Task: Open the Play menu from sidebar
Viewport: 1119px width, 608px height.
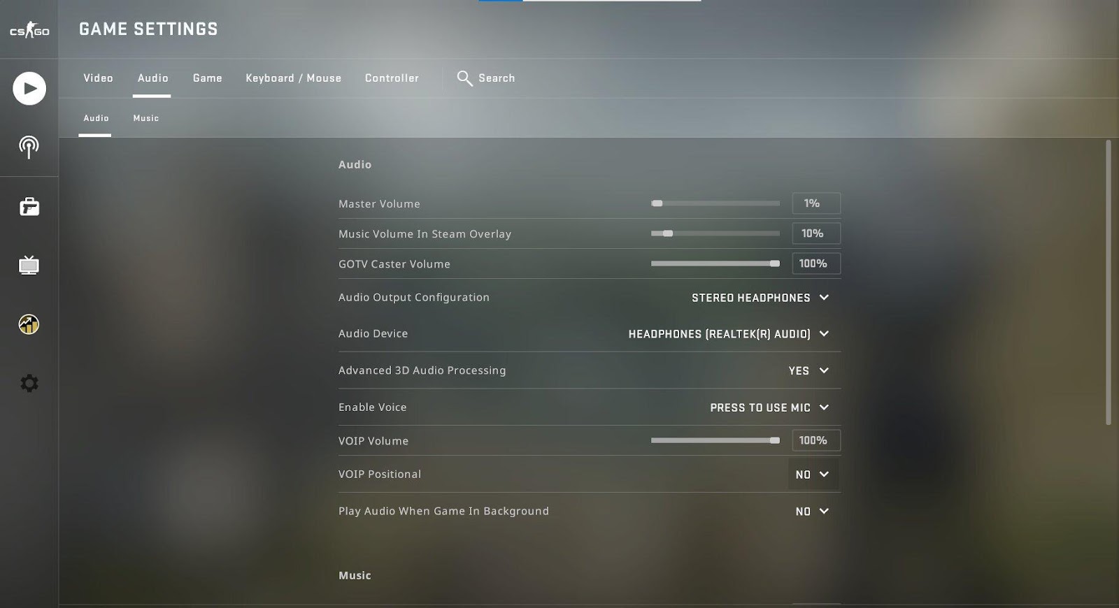Action: 29,89
